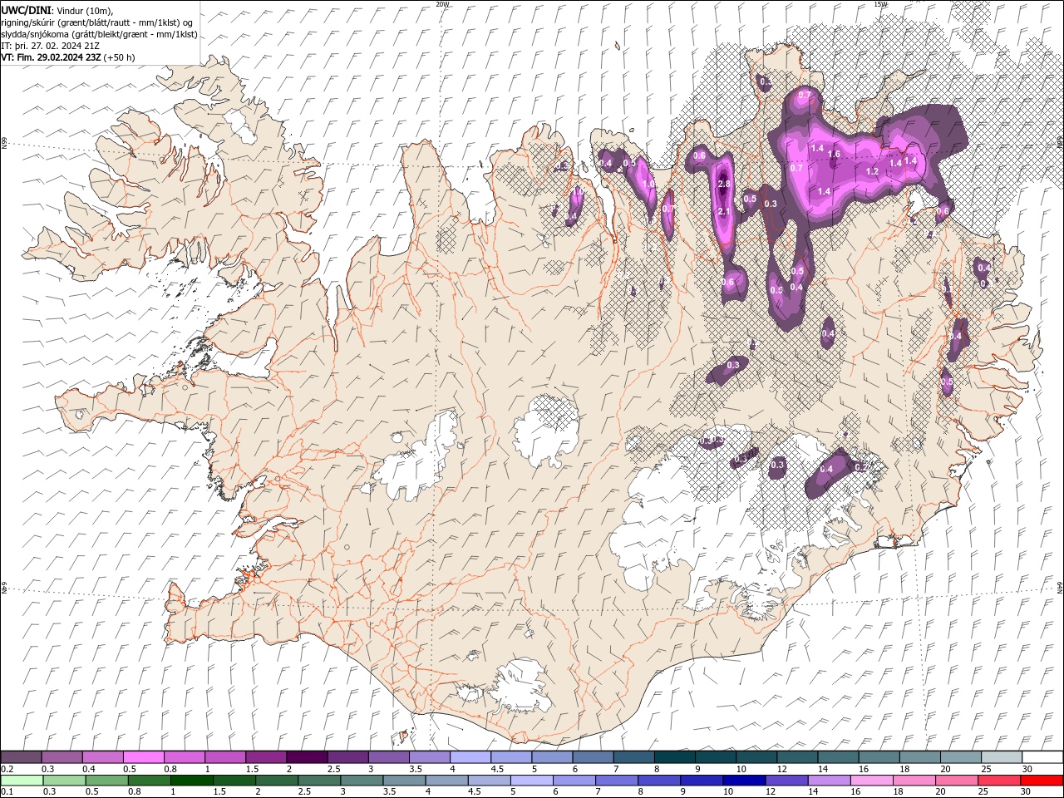Viewport: 1064px width, 798px height.
Task: Click the violet 12 swatch in lower legend
Action: tap(786, 781)
